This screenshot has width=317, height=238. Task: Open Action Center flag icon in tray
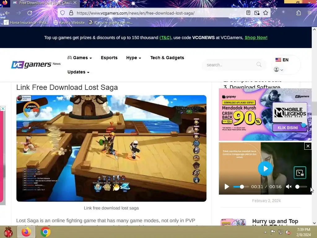(x=273, y=232)
